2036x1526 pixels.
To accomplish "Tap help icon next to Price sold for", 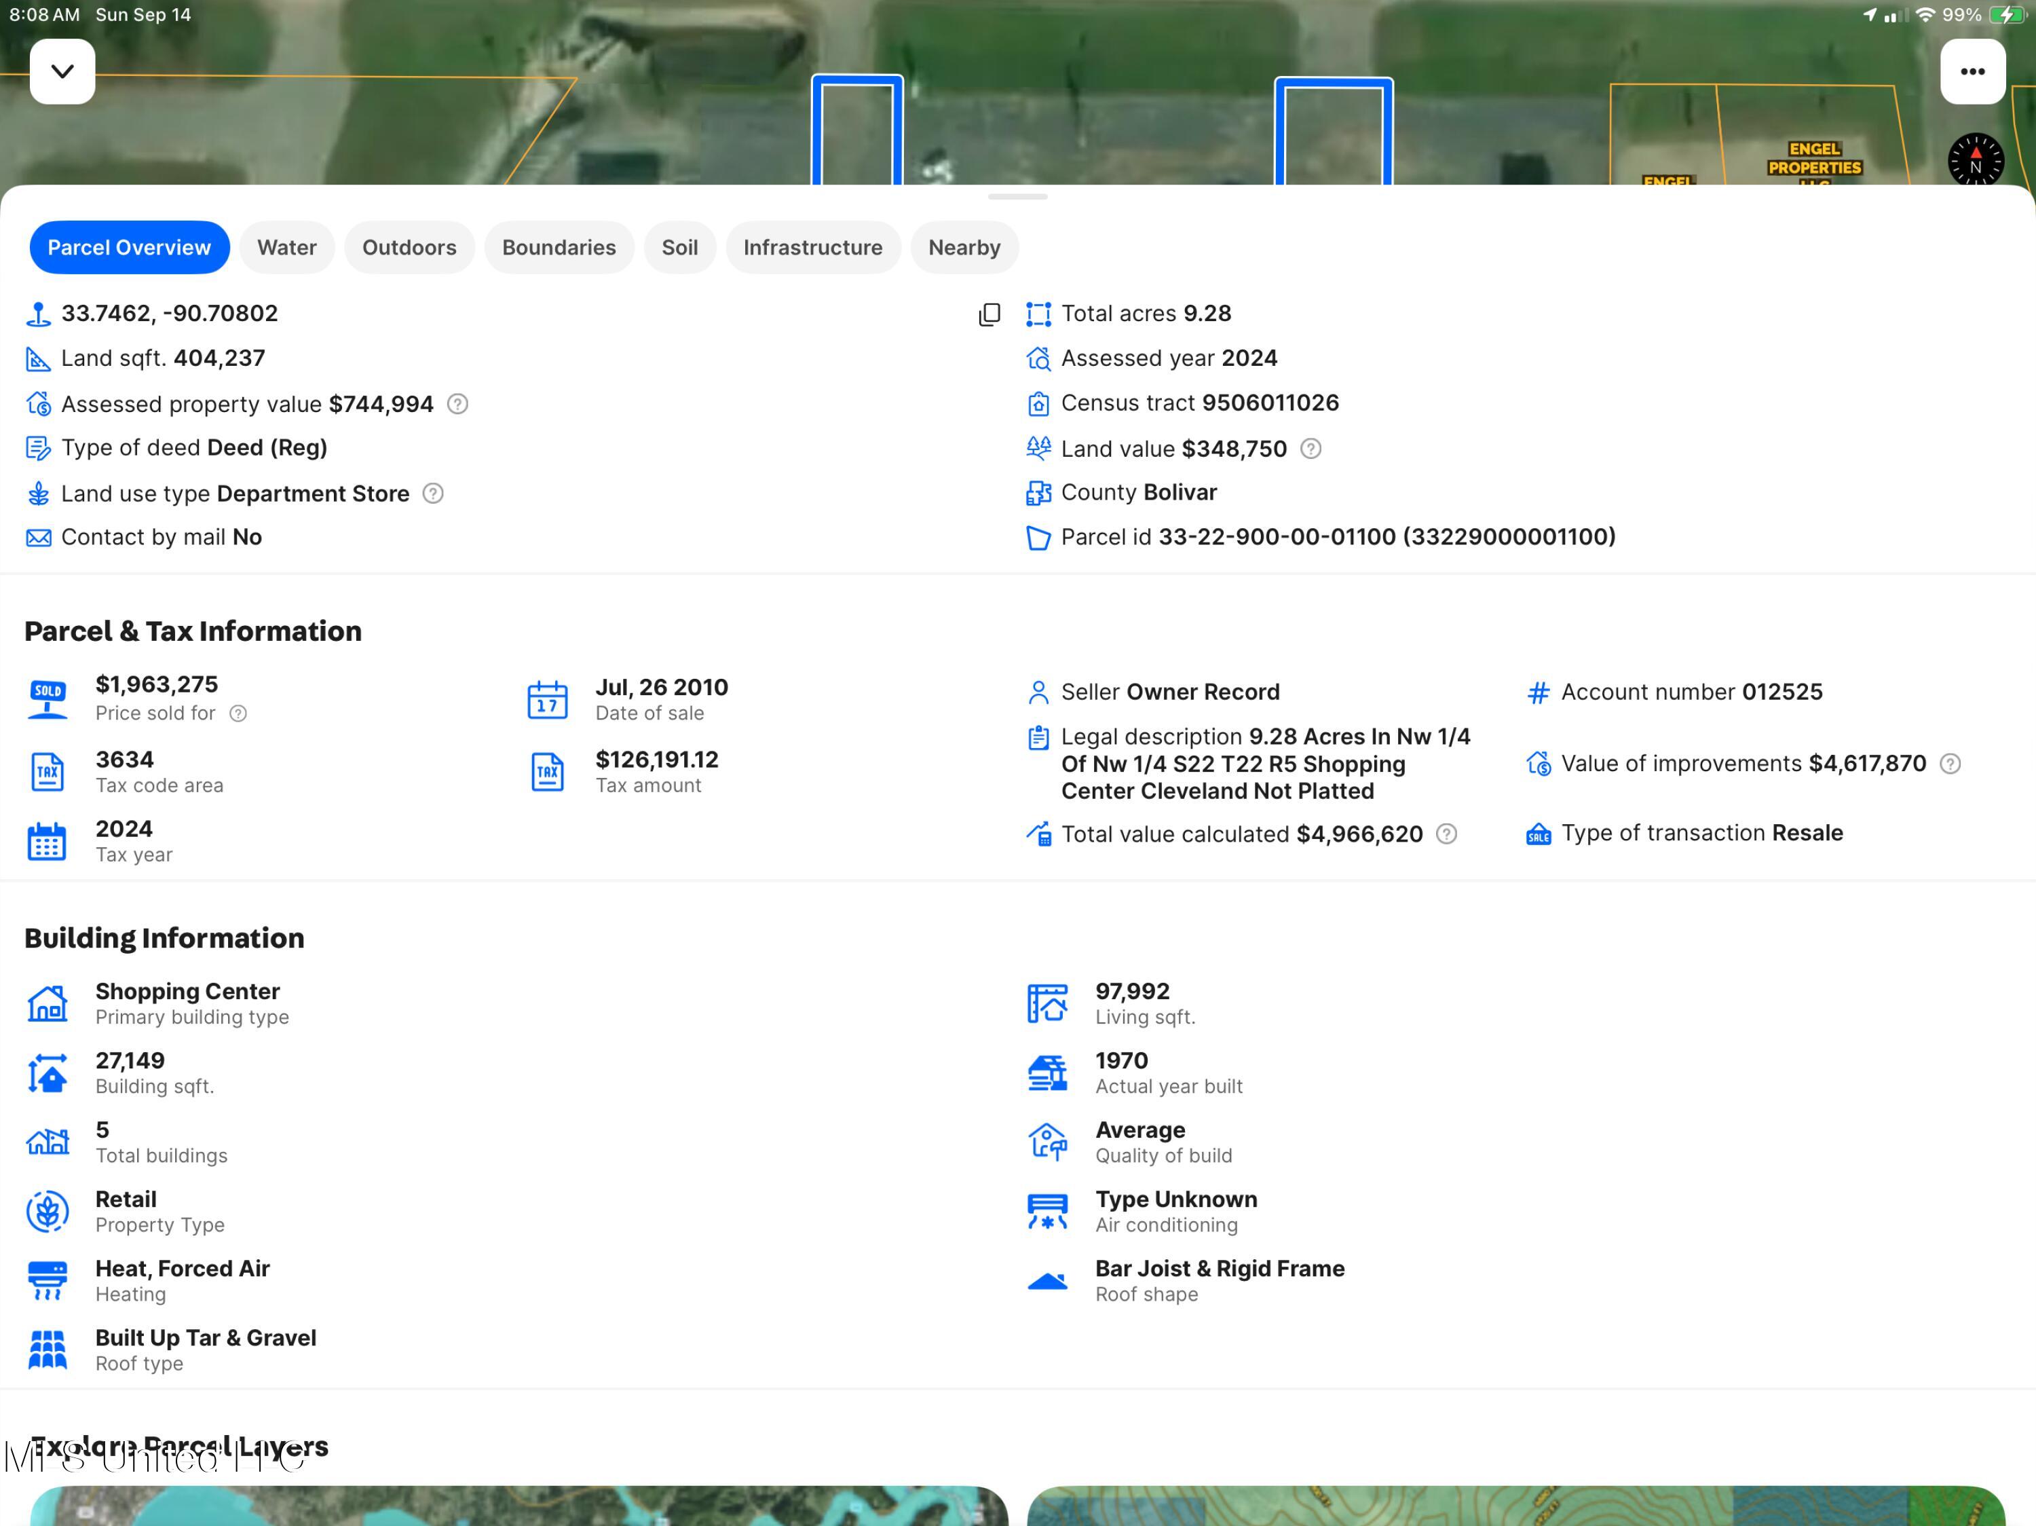I will pyautogui.click(x=238, y=714).
